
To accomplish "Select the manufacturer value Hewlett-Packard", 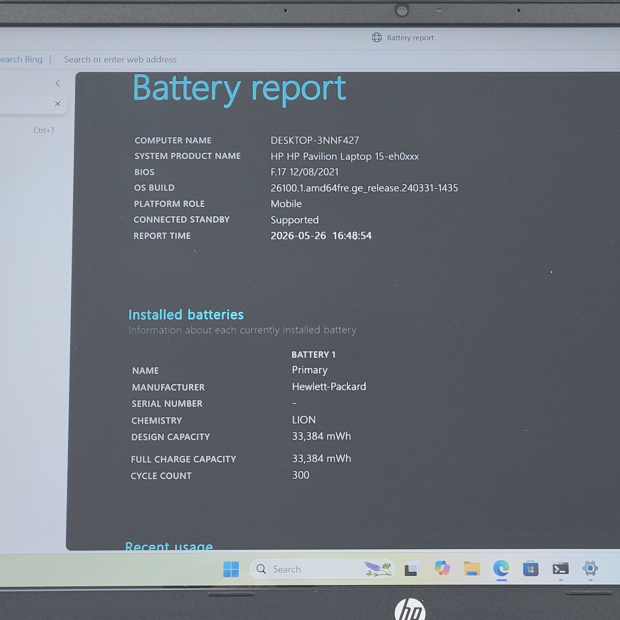I will coord(329,387).
